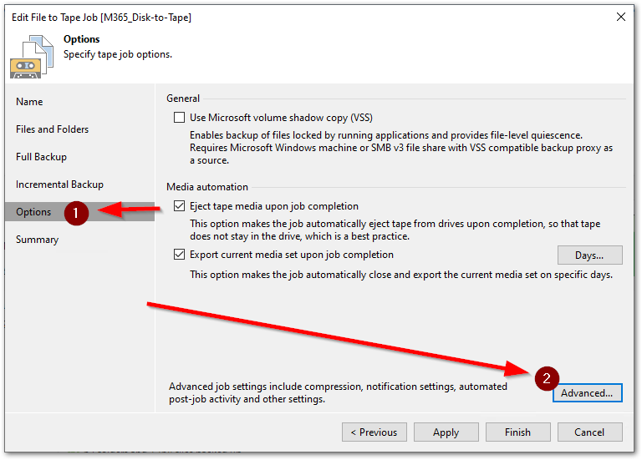Enable Use Microsoft volume shadow copy (VSS)
The height and width of the screenshot is (460, 642).
point(179,118)
